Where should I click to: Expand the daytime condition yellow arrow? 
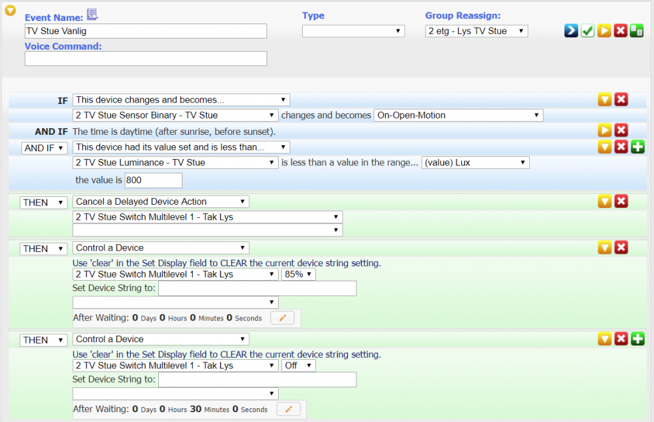[605, 131]
